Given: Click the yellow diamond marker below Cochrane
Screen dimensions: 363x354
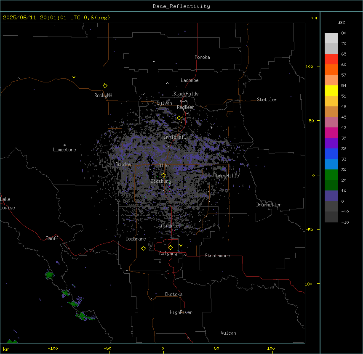Looking at the screenshot, I should coord(143,248).
